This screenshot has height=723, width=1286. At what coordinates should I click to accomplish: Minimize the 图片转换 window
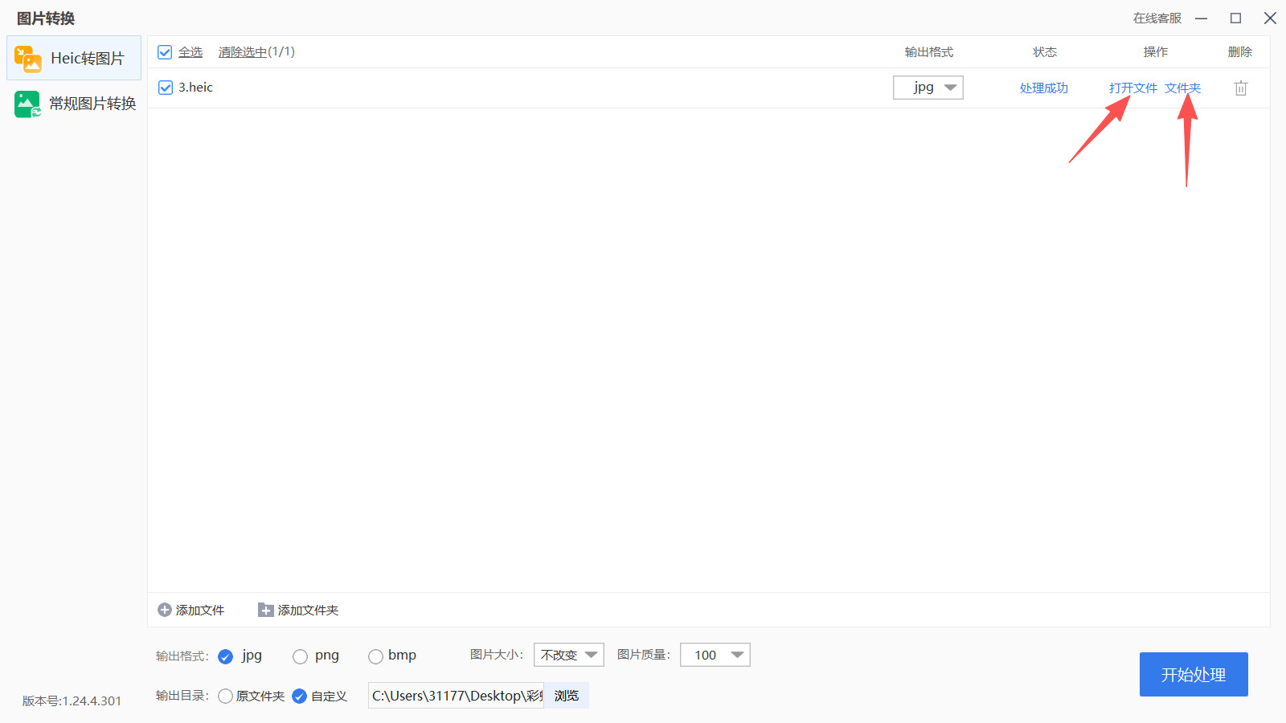click(x=1202, y=18)
